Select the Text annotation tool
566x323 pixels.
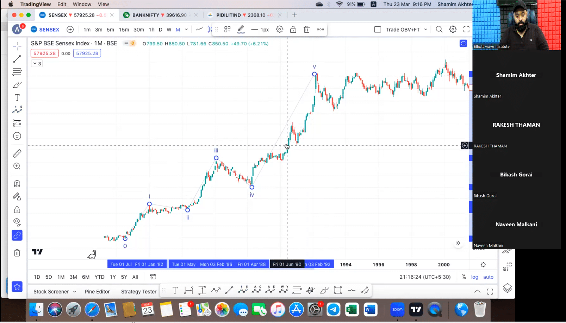[x=17, y=97]
